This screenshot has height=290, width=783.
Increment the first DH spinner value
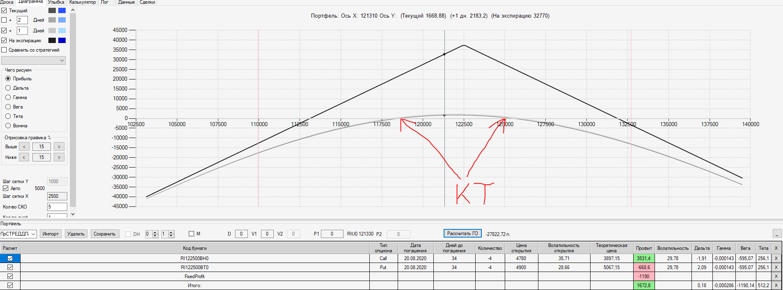tap(155, 232)
